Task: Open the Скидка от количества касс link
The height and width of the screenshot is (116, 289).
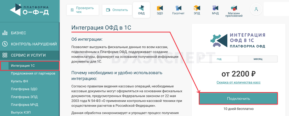Action: click(239, 82)
